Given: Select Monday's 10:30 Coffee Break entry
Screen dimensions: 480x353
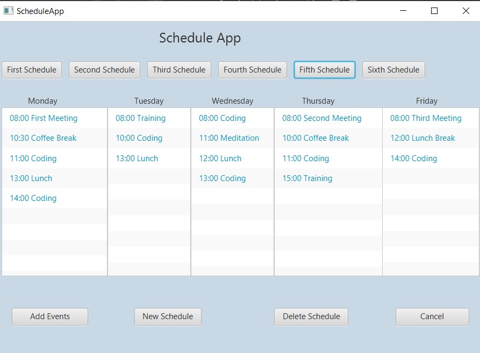Looking at the screenshot, I should pyautogui.click(x=43, y=138).
